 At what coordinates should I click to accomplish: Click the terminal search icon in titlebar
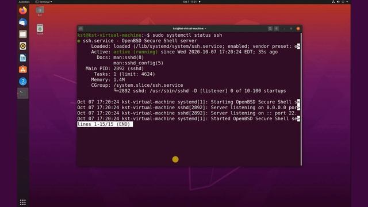tap(270, 29)
